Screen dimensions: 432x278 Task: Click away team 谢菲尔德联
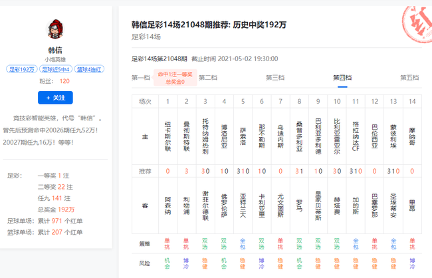pyautogui.click(x=205, y=206)
